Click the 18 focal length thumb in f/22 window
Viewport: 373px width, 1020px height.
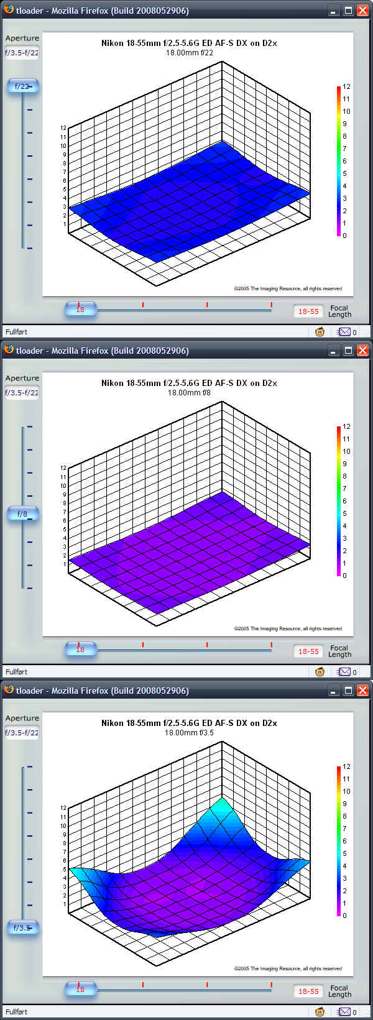[81, 309]
